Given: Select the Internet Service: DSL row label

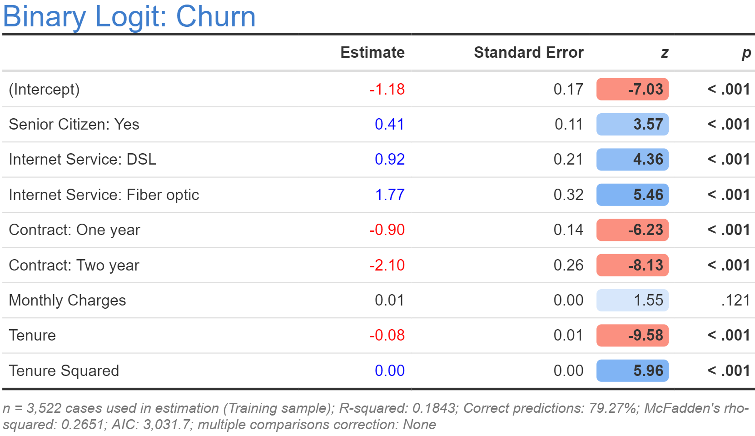Looking at the screenshot, I should pos(82,159).
